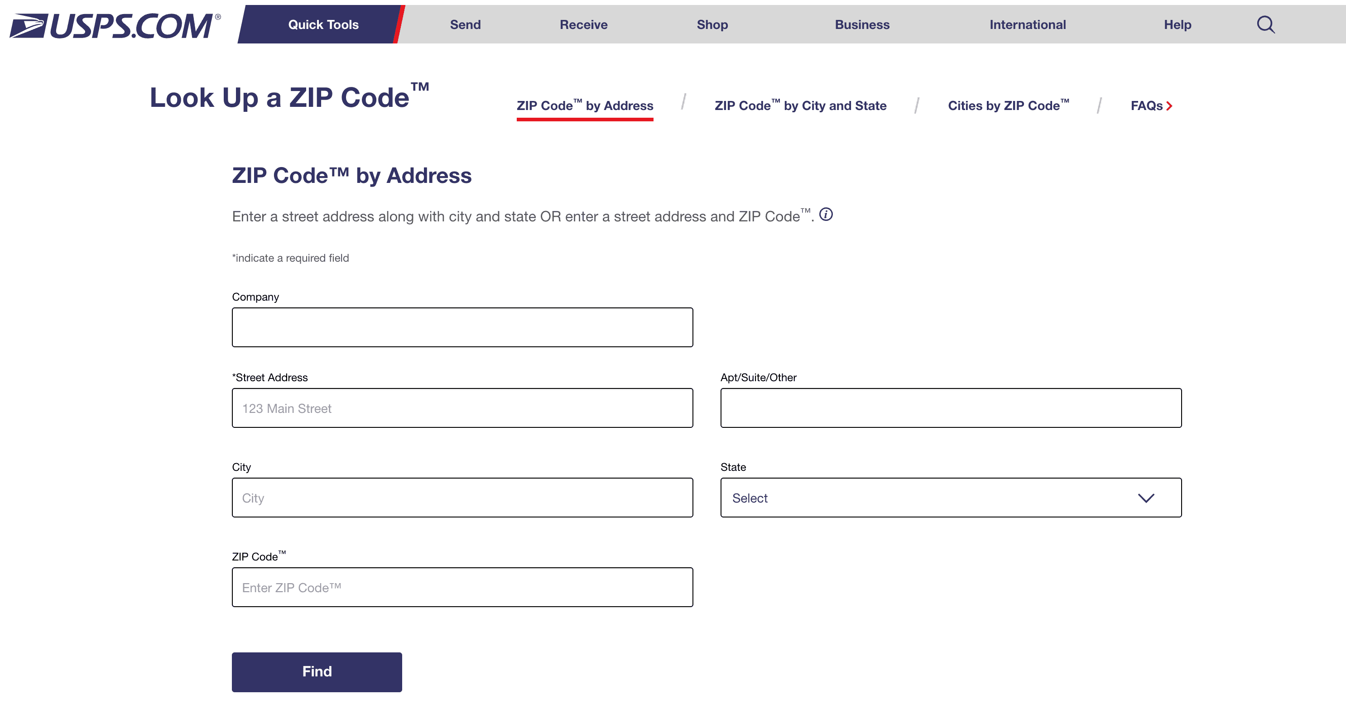Open the International navigation menu
The height and width of the screenshot is (728, 1346).
click(x=1027, y=24)
